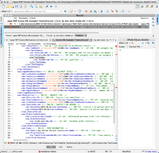Open favorites dropdown arrow in XPath Builder
The height and width of the screenshot is (153, 159).
[x=146, y=43]
